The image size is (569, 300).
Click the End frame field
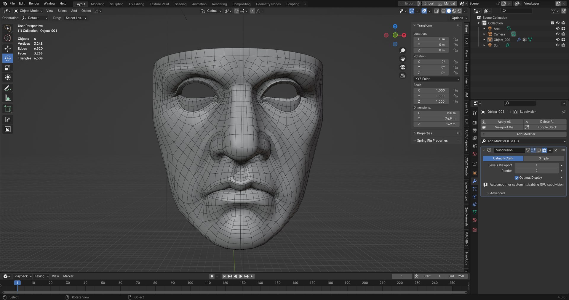pos(456,276)
